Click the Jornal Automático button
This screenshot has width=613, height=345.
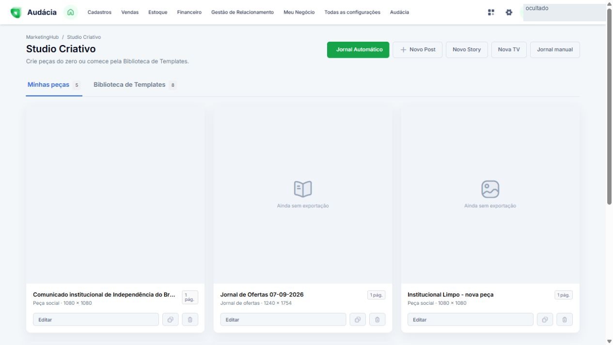tap(358, 49)
